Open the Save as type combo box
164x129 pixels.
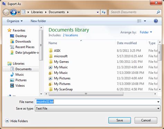pos(98,109)
